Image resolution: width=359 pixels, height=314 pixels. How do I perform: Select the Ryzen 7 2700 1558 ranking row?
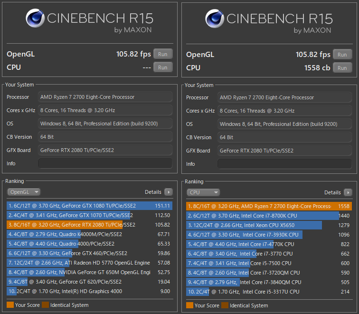click(269, 206)
